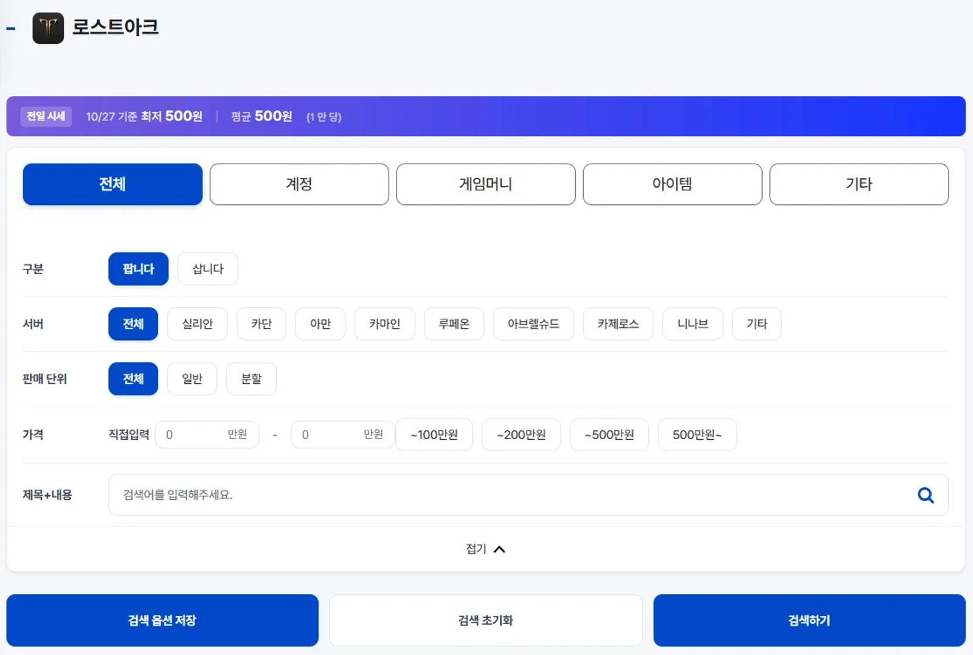
Task: Click the 전일 시세 badge
Action: tap(46, 116)
